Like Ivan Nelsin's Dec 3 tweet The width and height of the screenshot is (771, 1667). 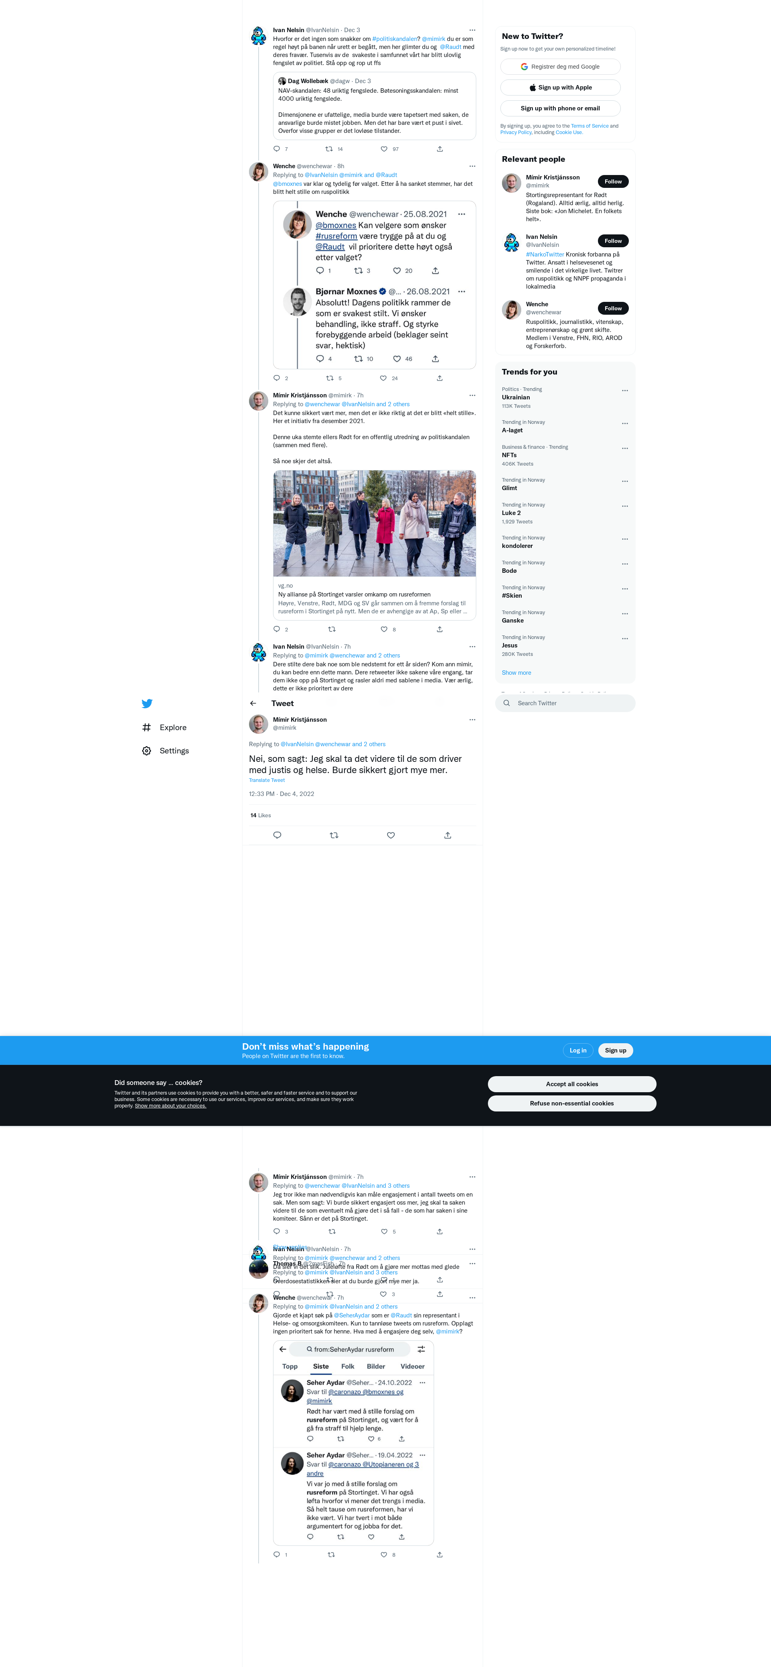[x=384, y=149]
